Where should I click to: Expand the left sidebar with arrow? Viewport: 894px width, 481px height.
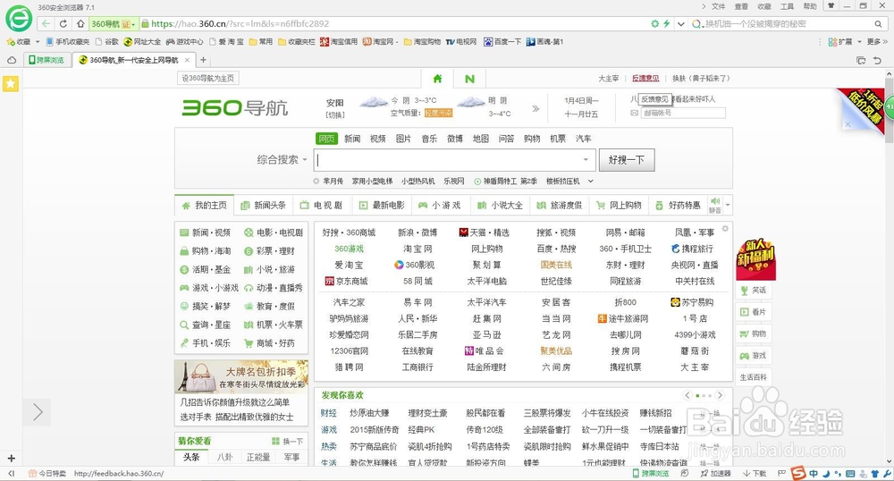click(37, 411)
